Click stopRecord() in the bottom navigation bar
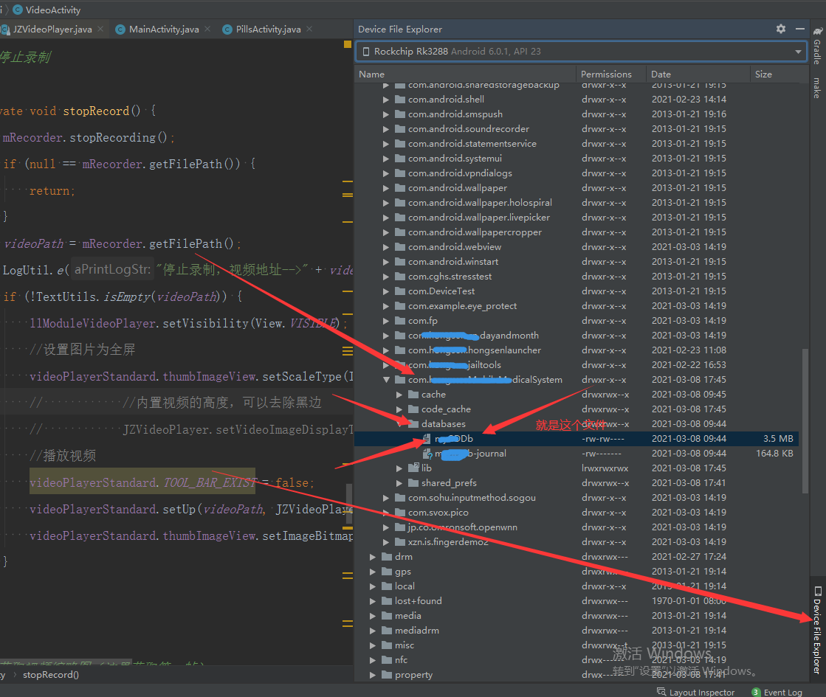The height and width of the screenshot is (697, 826). coord(51,675)
